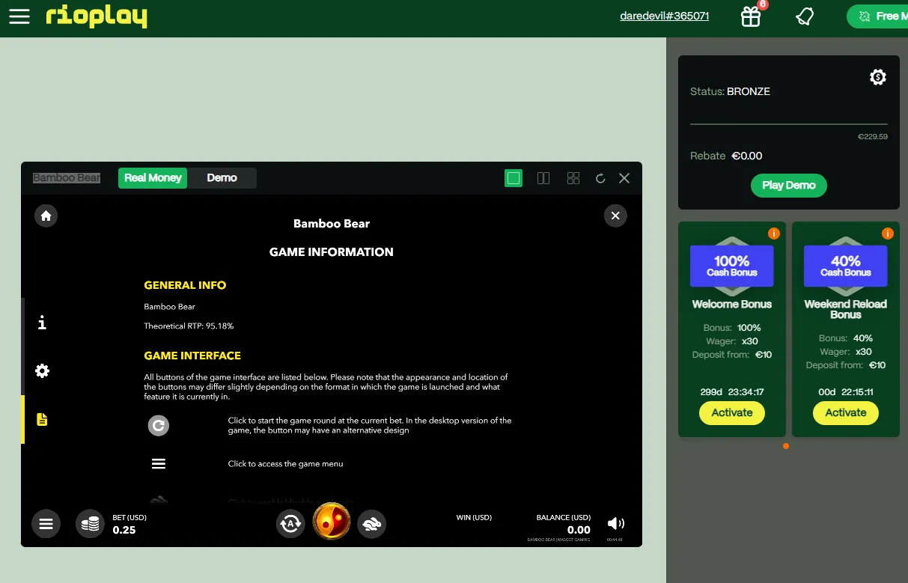
Task: Click the Welcome Bonus title
Action: click(x=732, y=305)
